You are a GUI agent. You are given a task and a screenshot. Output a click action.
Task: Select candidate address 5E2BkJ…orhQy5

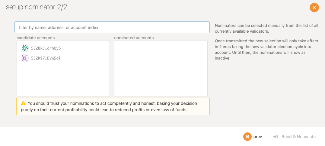46,48
